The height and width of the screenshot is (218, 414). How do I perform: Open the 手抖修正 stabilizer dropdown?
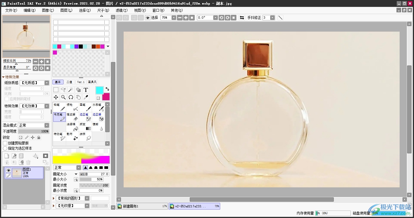272,18
